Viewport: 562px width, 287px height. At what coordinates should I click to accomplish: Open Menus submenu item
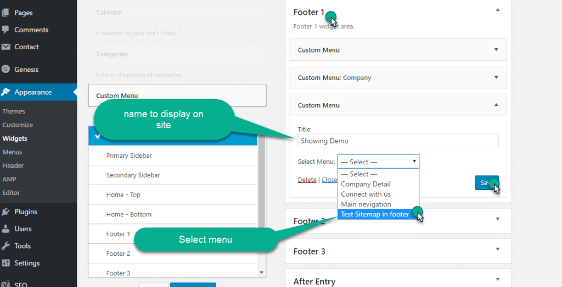[x=12, y=152]
